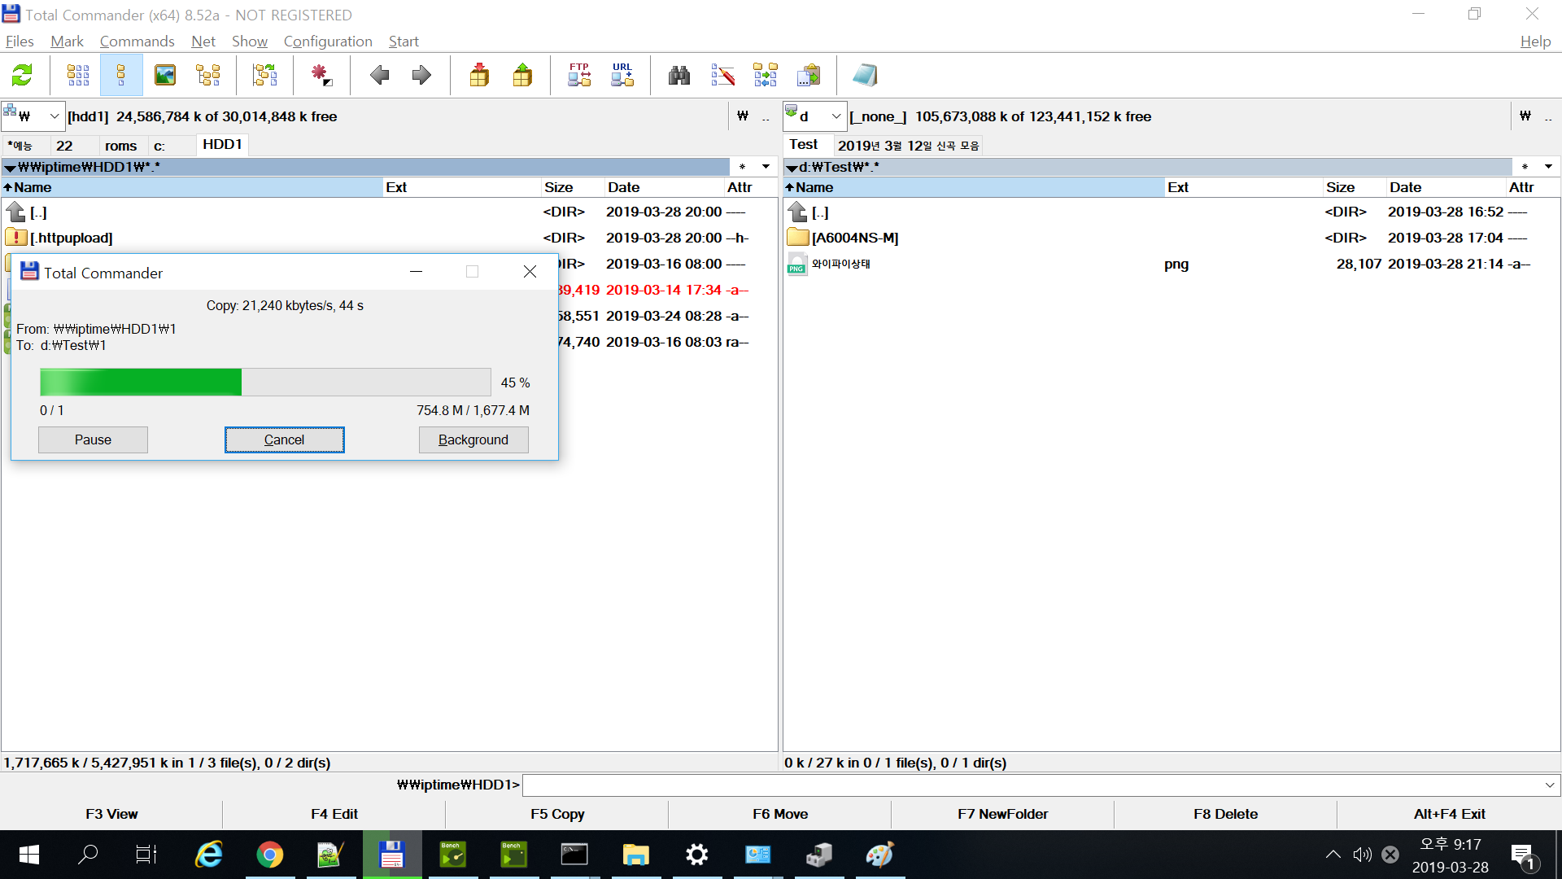Screen dimensions: 1562x879
Task: Open the Multi-Rename tool icon
Action: click(722, 76)
